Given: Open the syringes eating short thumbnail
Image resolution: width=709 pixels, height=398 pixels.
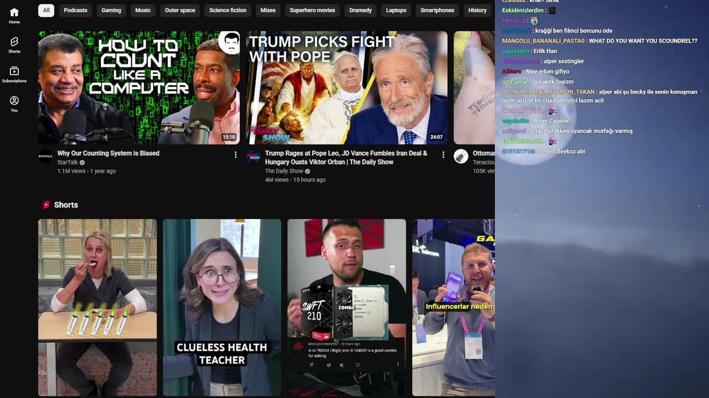Looking at the screenshot, I should (97, 307).
